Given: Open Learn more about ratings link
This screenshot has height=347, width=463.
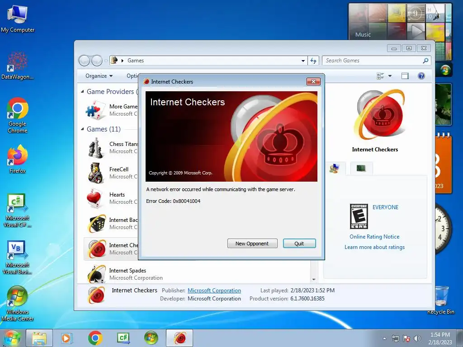Looking at the screenshot, I should (x=374, y=247).
